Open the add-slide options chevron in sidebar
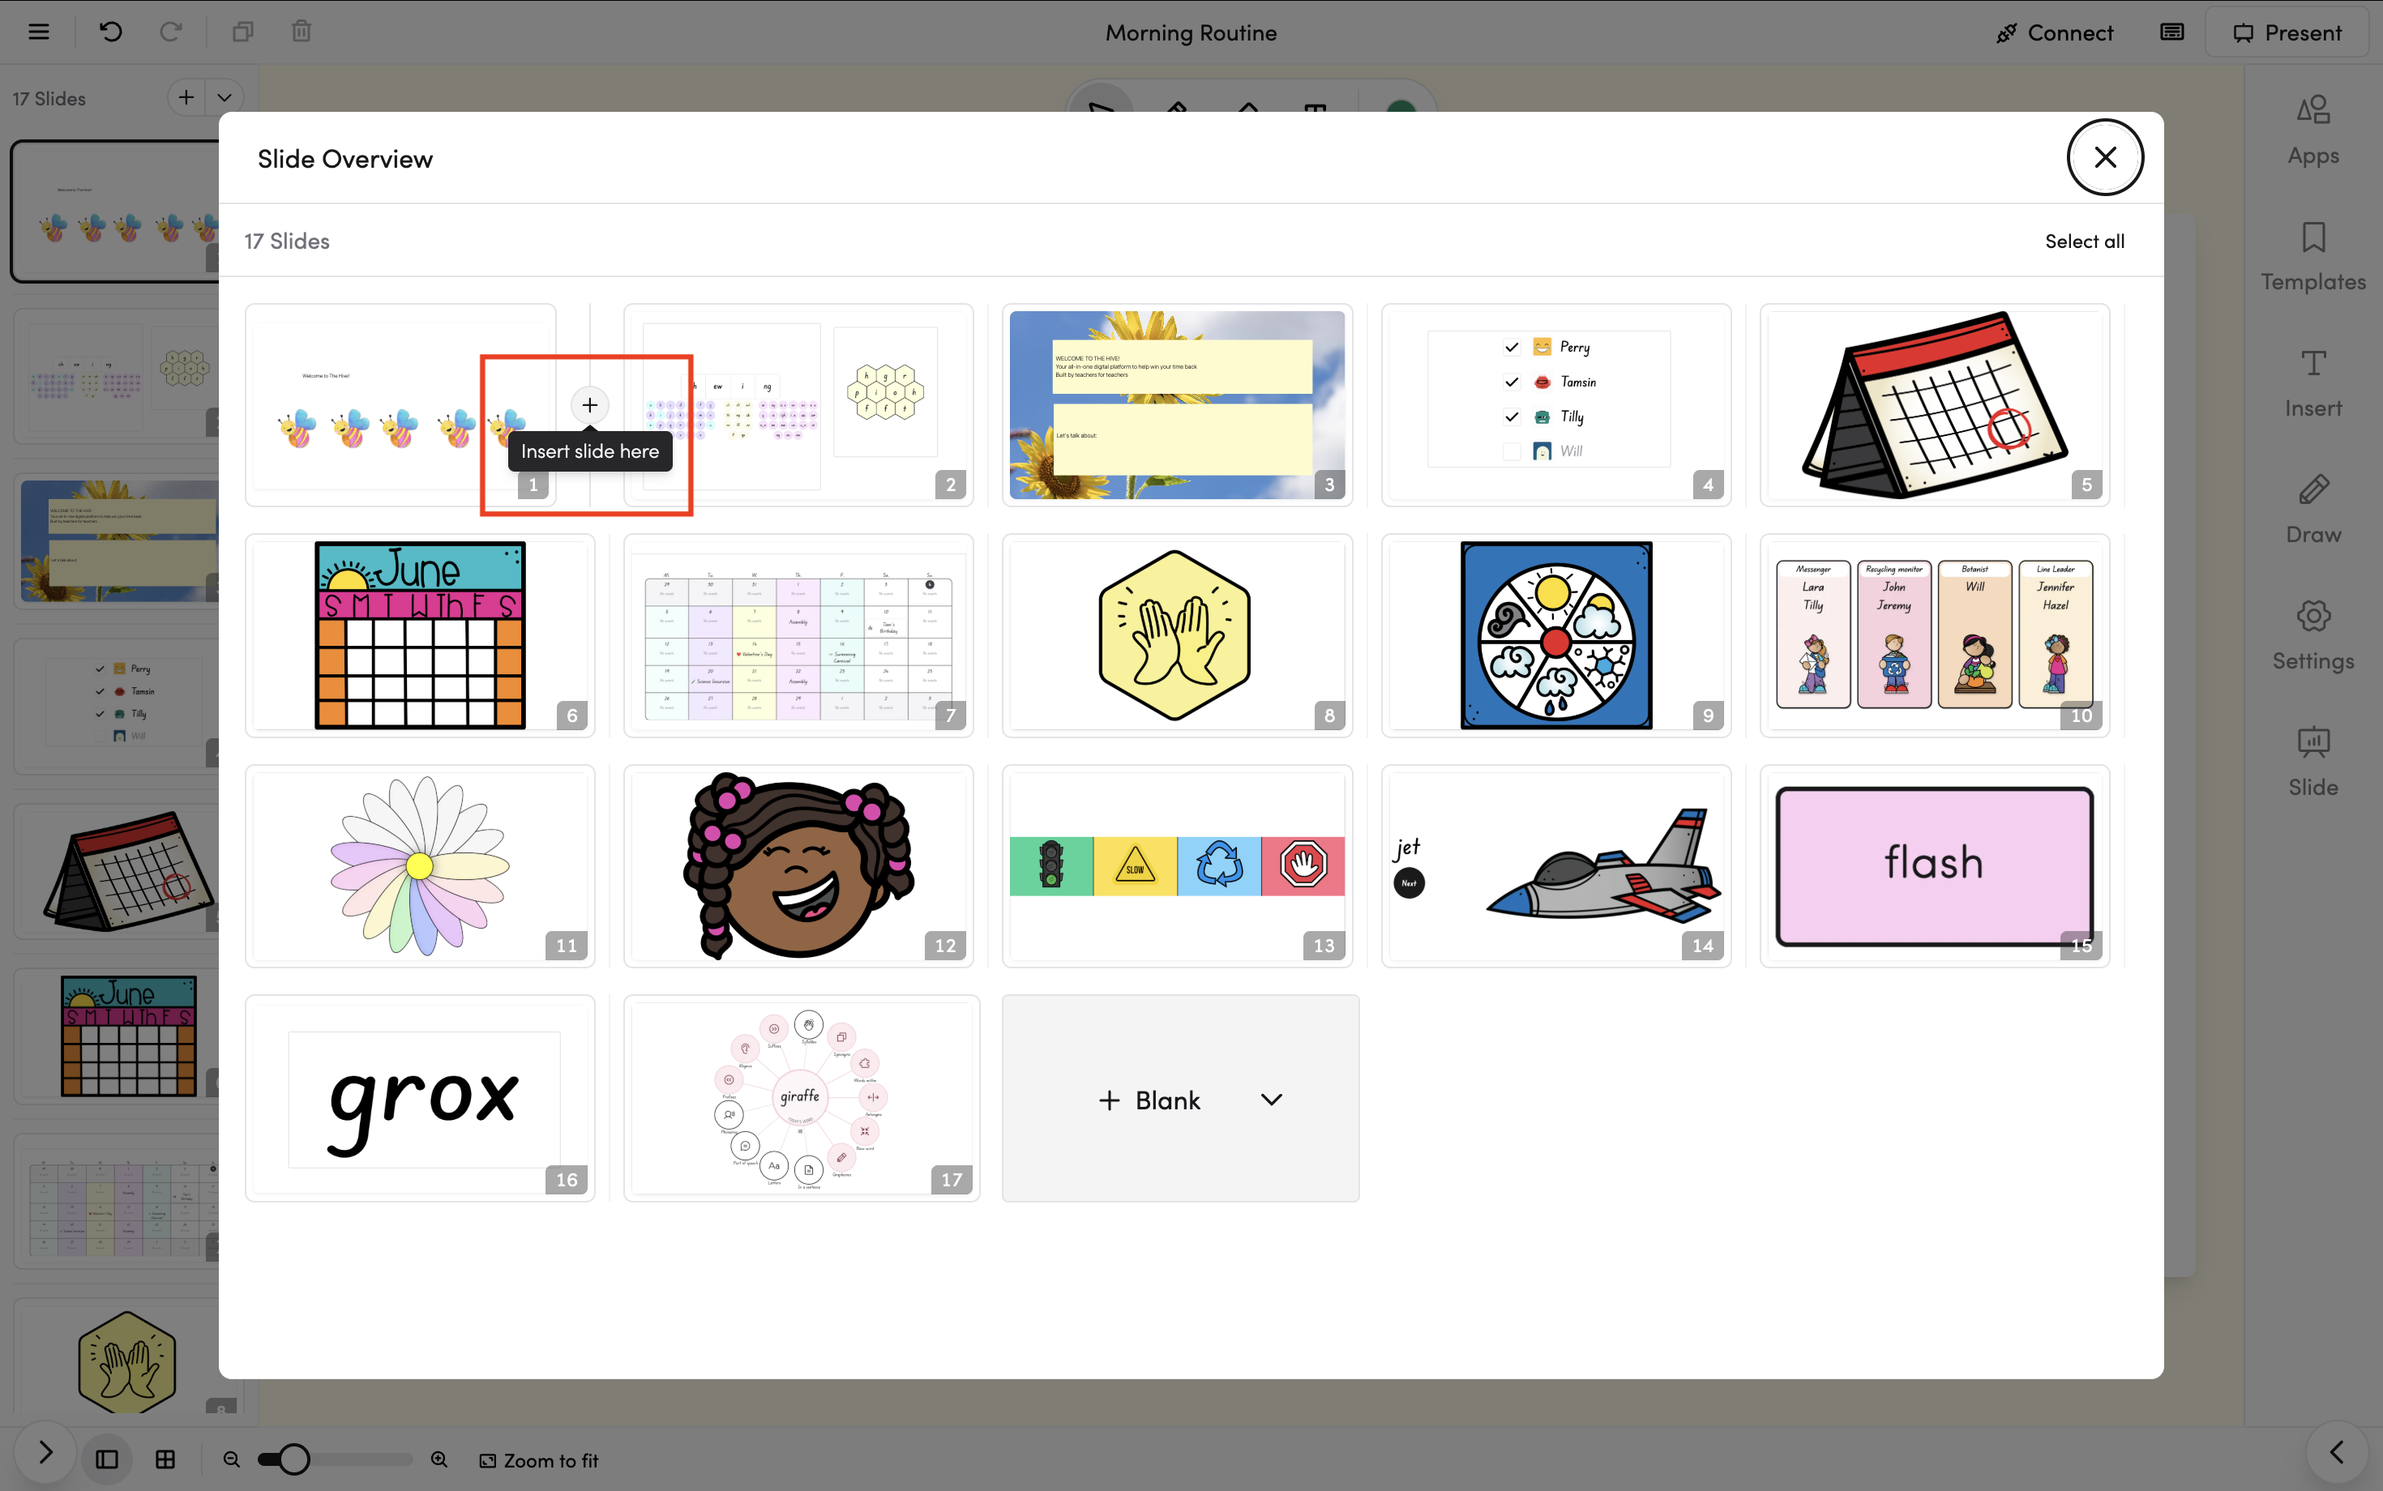 tap(225, 97)
